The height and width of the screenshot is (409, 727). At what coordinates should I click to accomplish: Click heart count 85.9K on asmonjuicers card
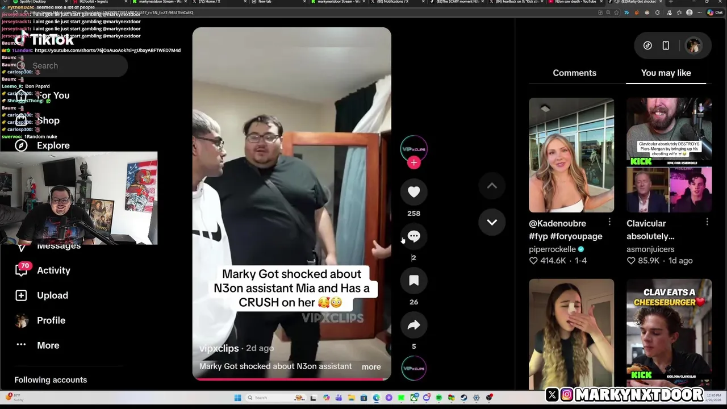pyautogui.click(x=643, y=261)
